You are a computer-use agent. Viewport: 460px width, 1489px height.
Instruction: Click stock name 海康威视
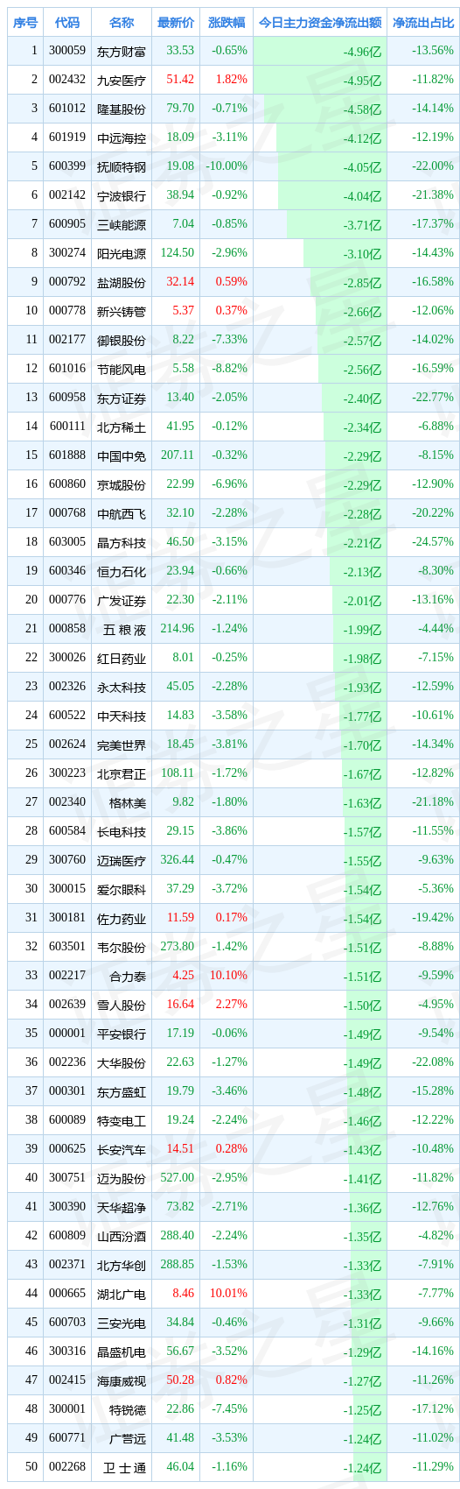click(x=122, y=1381)
